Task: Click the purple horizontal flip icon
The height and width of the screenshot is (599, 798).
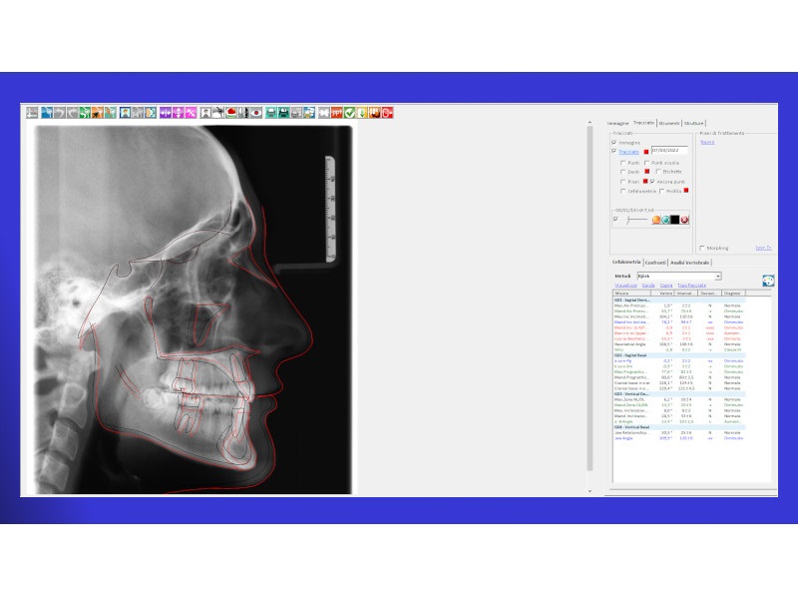Action: coord(166,113)
